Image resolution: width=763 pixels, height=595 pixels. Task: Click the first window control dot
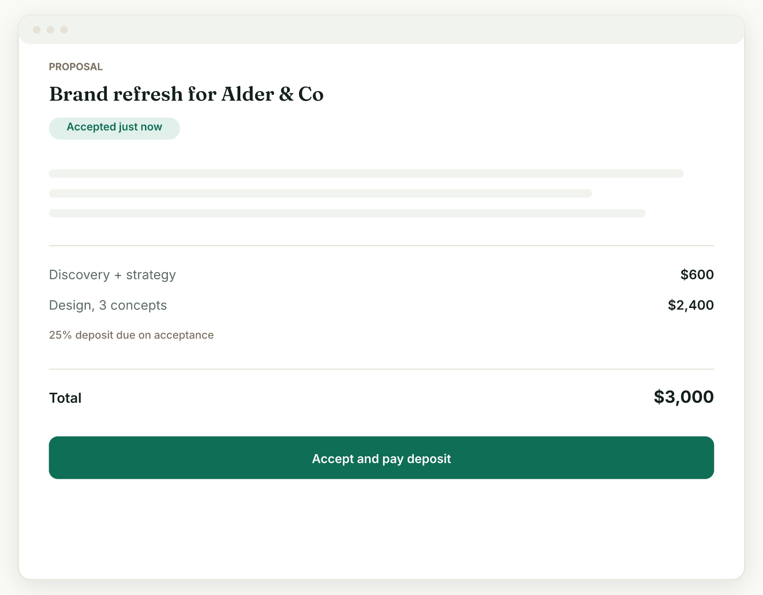[37, 30]
